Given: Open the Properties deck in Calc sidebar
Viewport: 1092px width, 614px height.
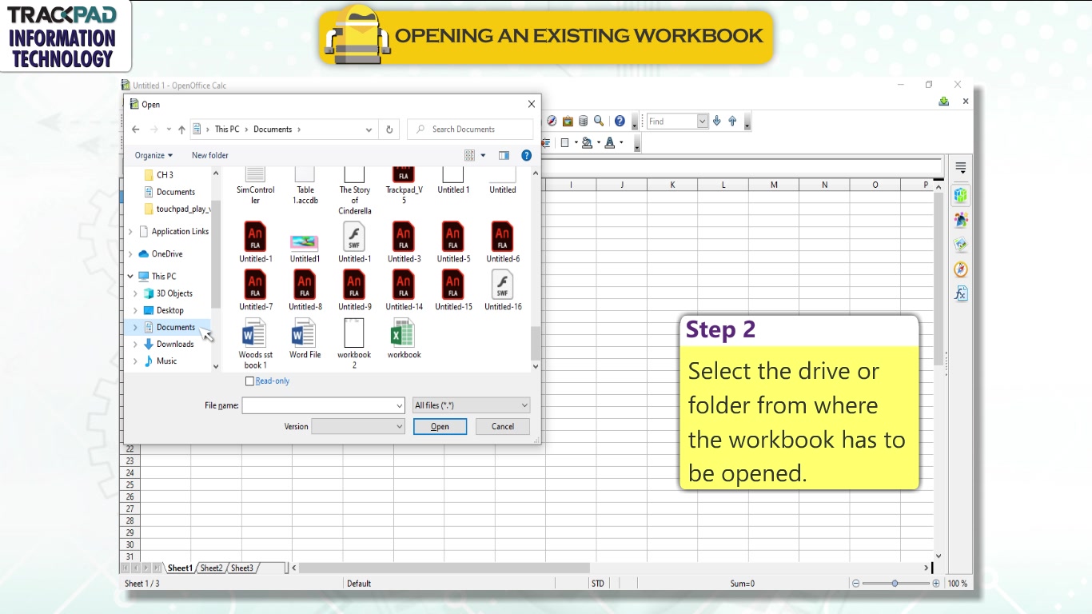Looking at the screenshot, I should (961, 195).
